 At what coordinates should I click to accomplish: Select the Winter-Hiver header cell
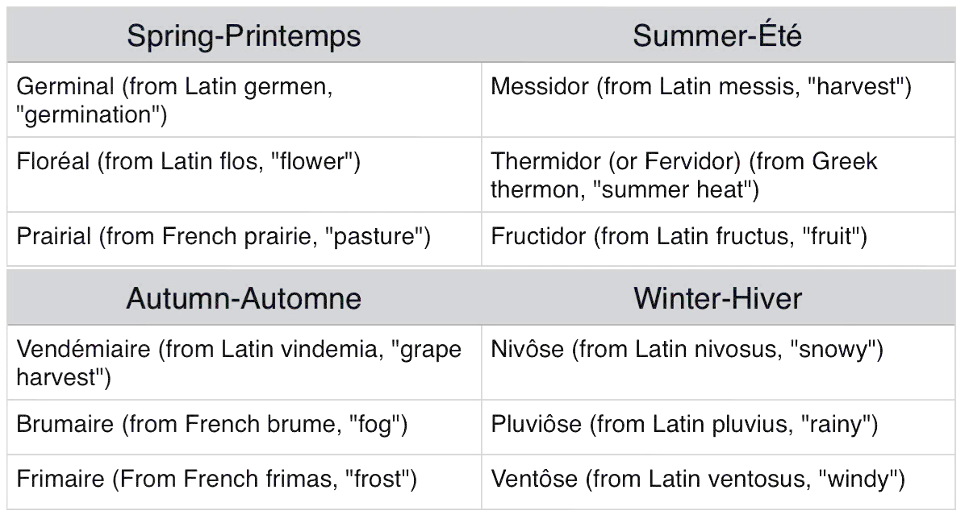point(717,298)
